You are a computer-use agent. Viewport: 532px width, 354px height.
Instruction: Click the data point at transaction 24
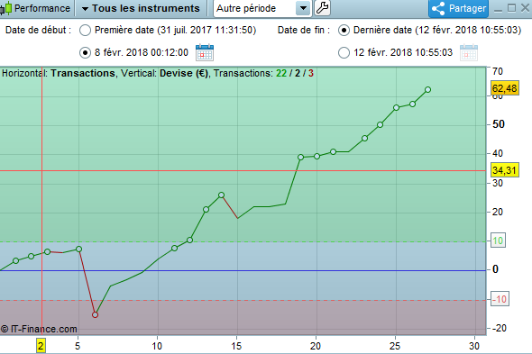pyautogui.click(x=380, y=125)
